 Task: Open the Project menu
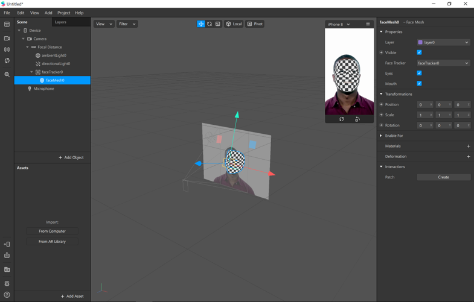[x=64, y=13]
